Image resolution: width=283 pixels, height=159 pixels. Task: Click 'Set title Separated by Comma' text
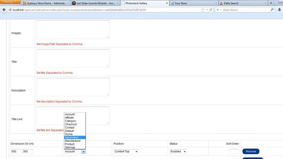coord(54,73)
